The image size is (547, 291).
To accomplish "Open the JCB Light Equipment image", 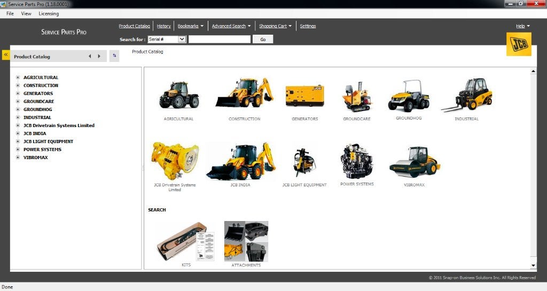I will 304,162.
